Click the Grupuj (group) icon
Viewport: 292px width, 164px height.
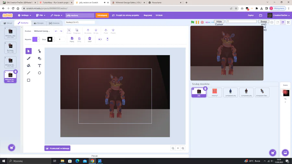tap(69, 31)
